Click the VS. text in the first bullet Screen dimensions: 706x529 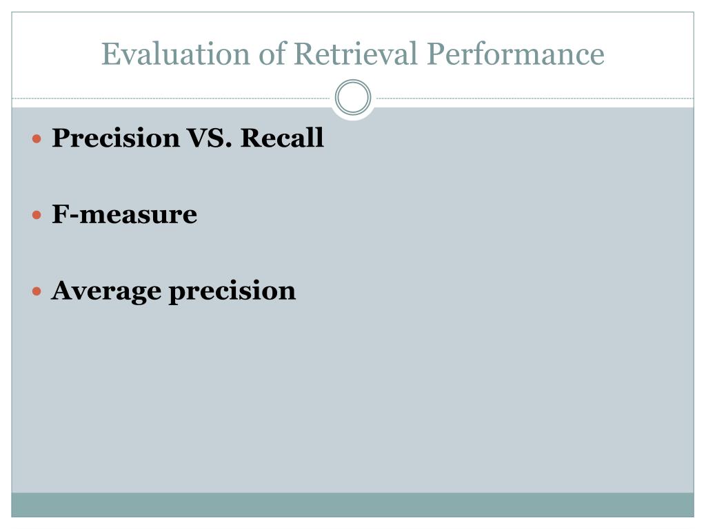pyautogui.click(x=210, y=138)
